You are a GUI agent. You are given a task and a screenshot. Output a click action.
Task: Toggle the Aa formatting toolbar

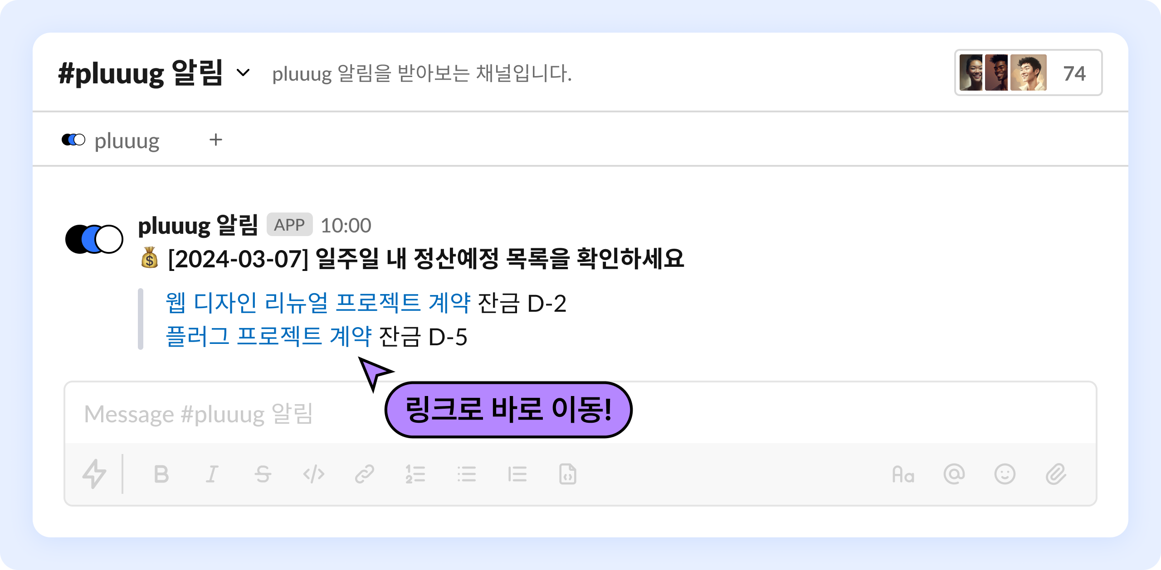pyautogui.click(x=903, y=474)
